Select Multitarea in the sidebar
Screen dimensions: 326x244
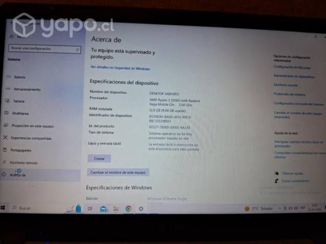20,113
